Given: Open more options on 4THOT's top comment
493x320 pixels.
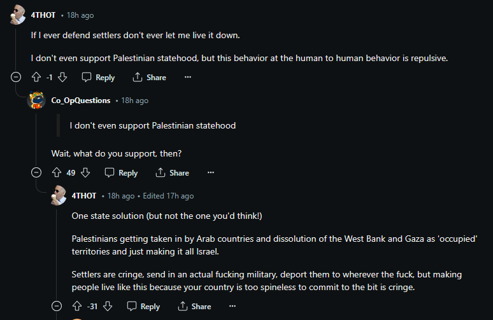Looking at the screenshot, I should coord(187,78).
